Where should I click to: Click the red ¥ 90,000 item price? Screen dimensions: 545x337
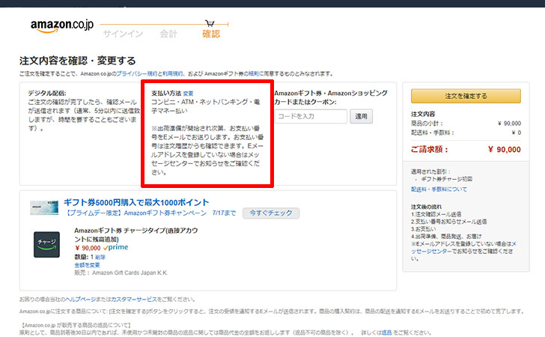pyautogui.click(x=88, y=248)
